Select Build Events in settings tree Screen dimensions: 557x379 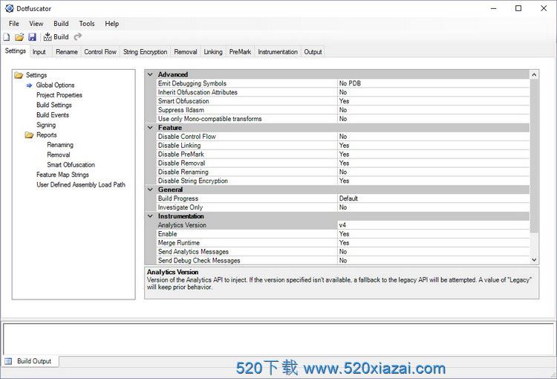(x=53, y=115)
